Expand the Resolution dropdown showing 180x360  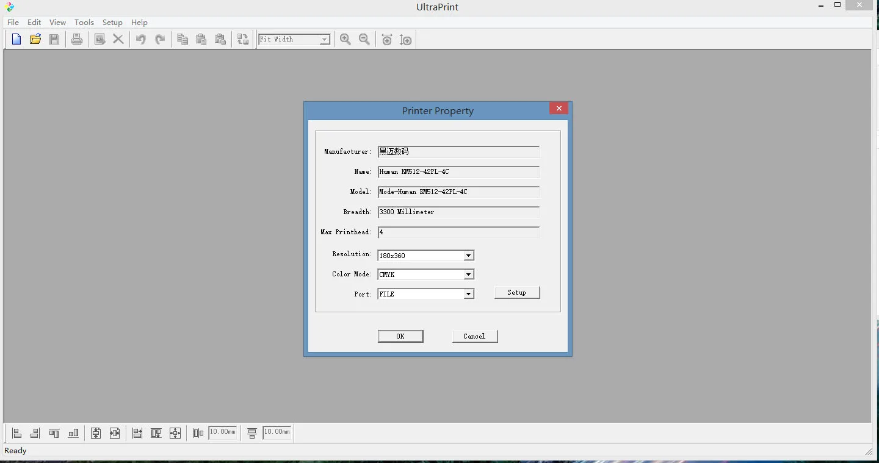pyautogui.click(x=468, y=256)
